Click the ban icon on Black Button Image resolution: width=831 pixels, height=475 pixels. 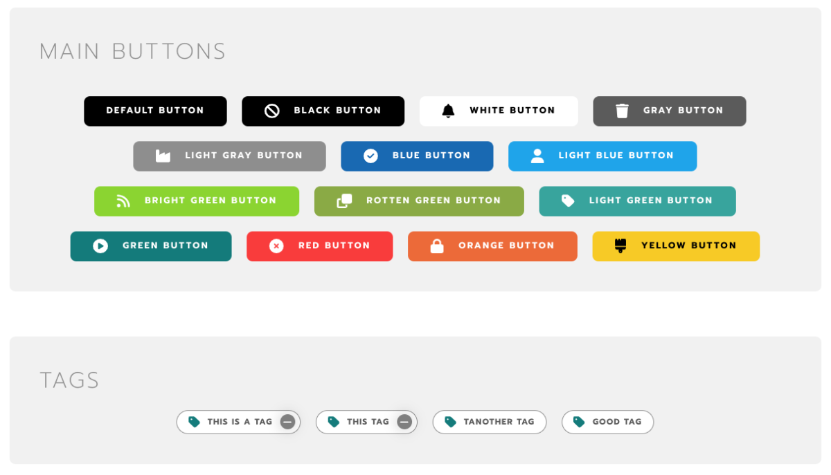pyautogui.click(x=272, y=111)
